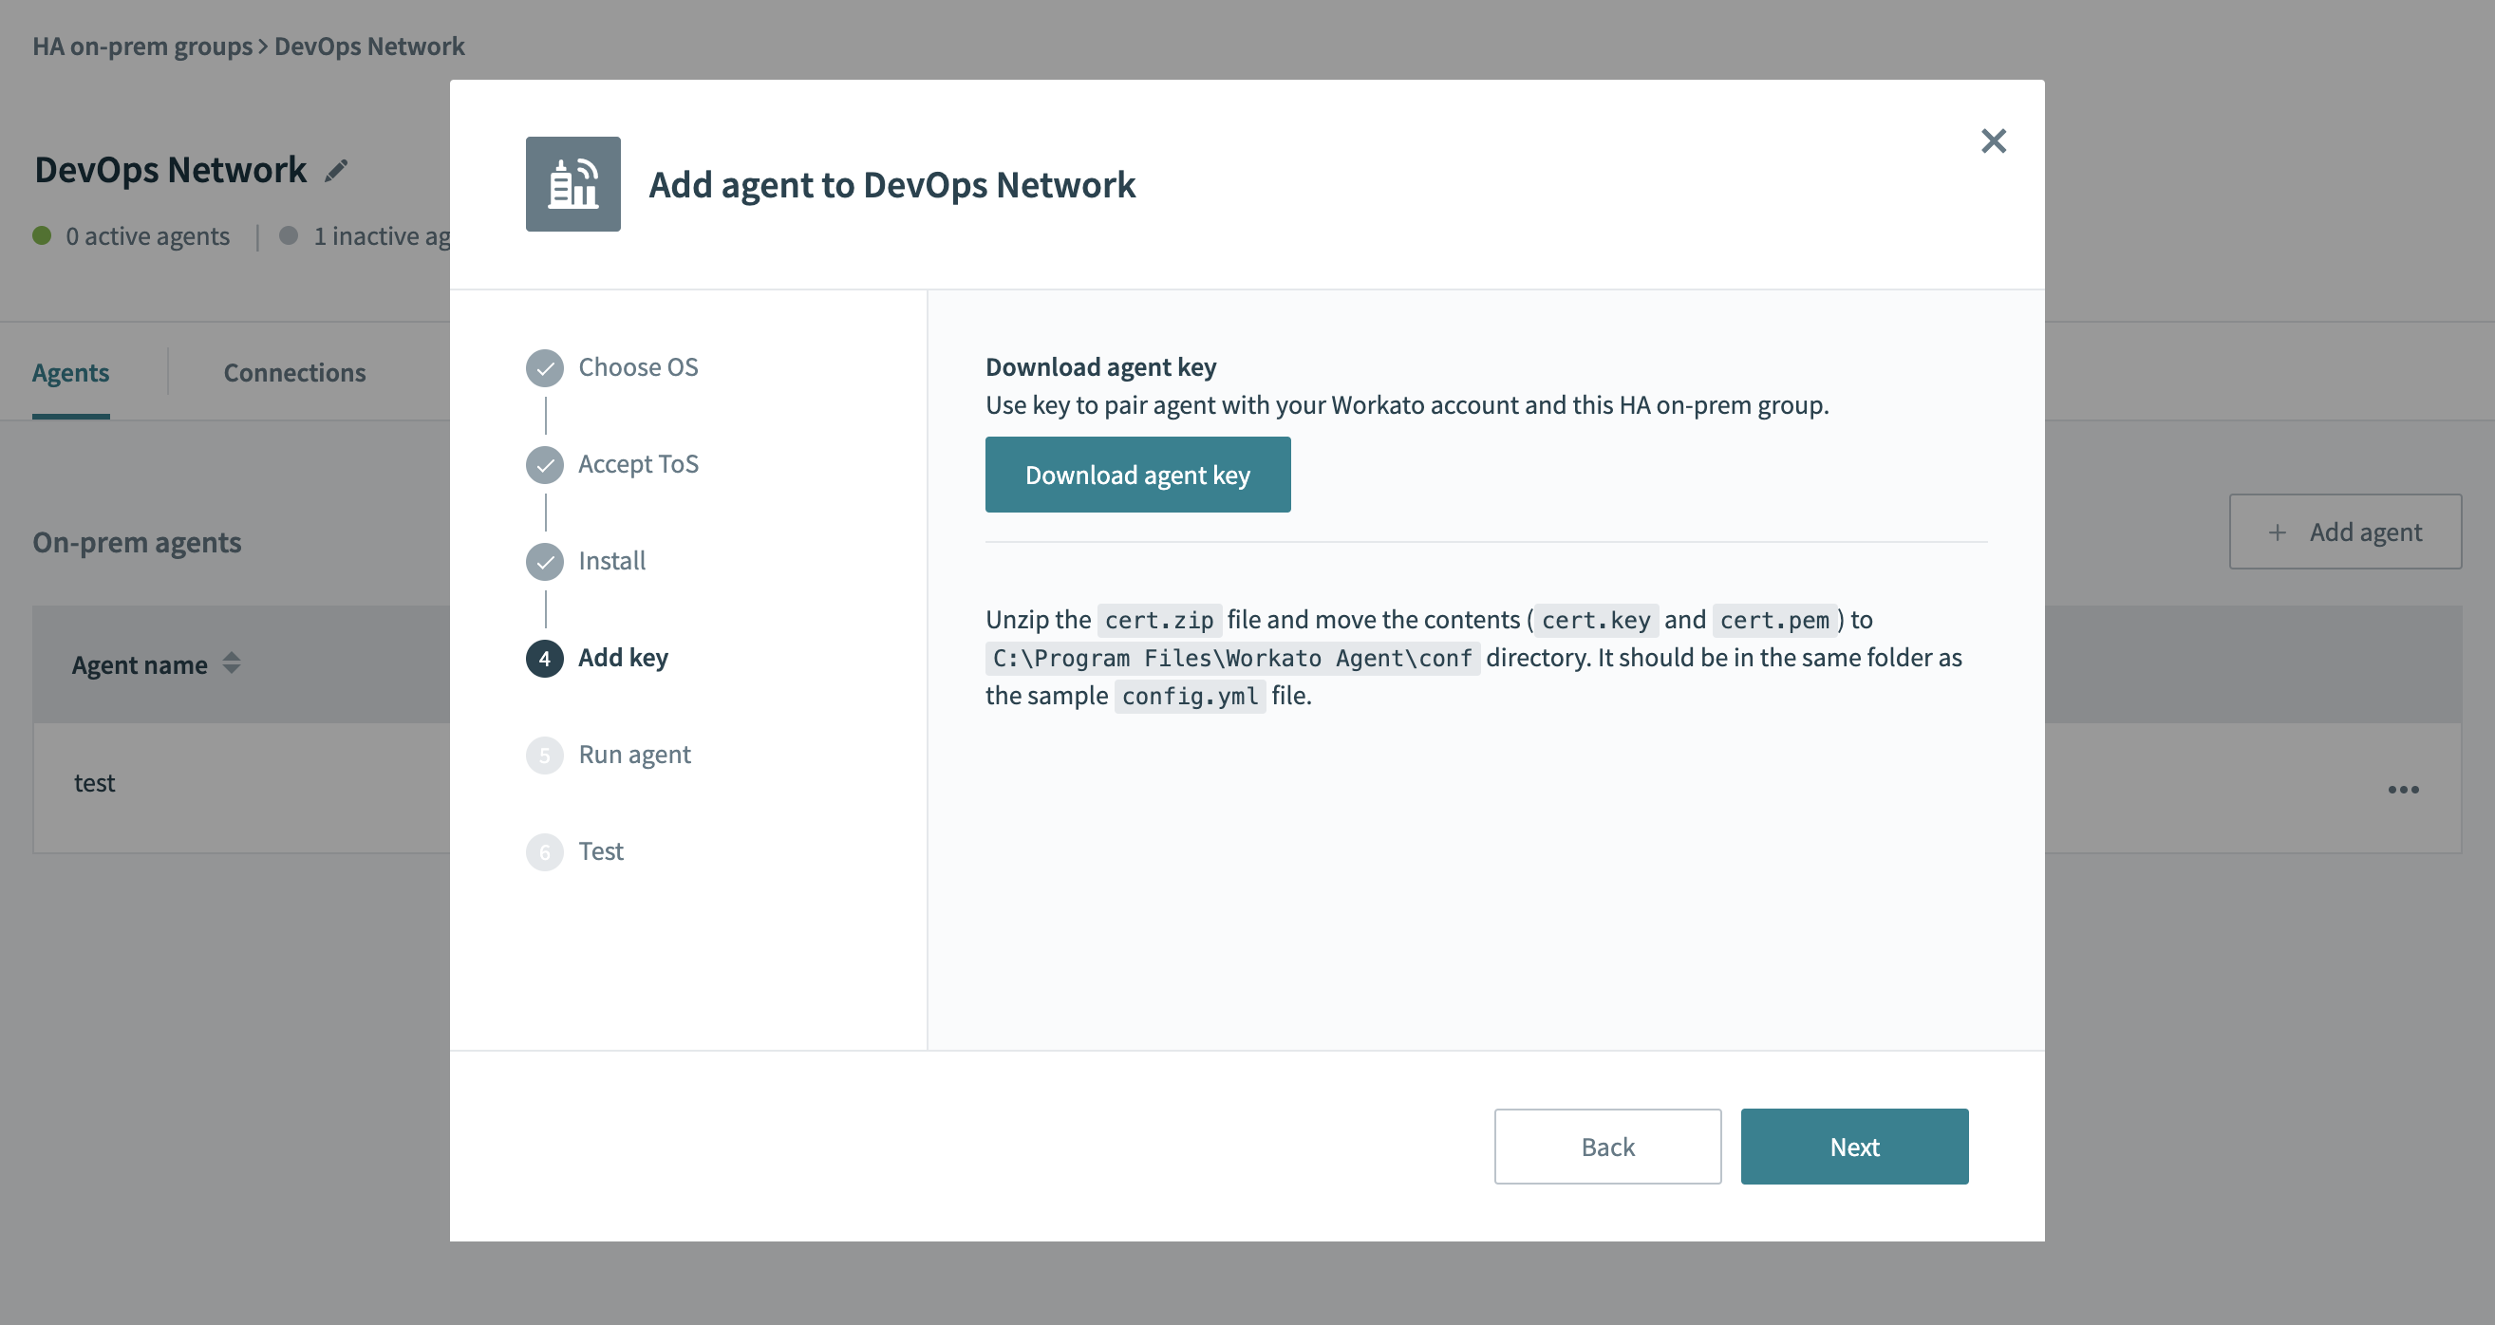Click the Accept ToS checkmark icon
The image size is (2495, 1325).
[x=544, y=465]
